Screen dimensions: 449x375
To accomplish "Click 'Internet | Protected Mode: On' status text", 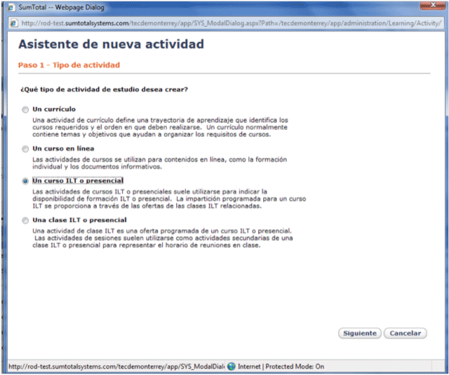I will pos(281,367).
